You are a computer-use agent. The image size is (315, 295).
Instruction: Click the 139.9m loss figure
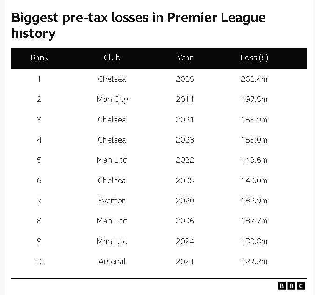pyautogui.click(x=254, y=201)
